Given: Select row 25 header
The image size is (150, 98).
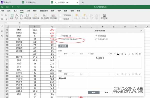Looking at the screenshot, I should click(7, 57).
